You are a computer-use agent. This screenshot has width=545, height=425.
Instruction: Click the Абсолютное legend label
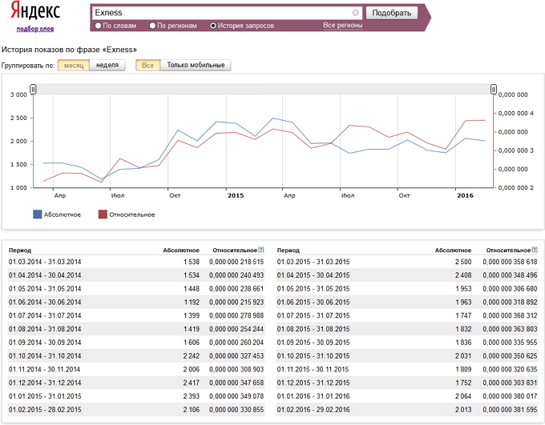(x=63, y=215)
